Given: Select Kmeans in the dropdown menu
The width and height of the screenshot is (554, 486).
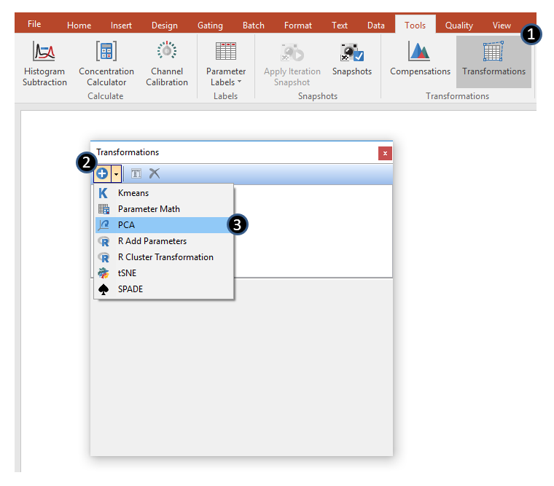Looking at the screenshot, I should tap(133, 193).
